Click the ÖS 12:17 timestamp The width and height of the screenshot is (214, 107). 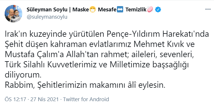[15, 99]
